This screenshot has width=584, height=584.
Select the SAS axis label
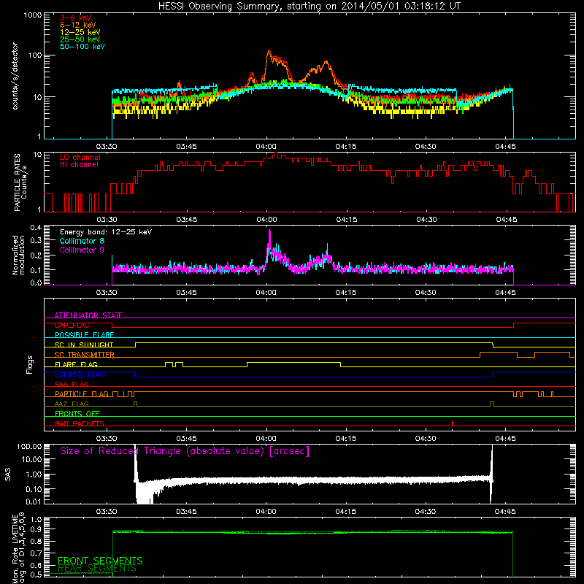[8, 474]
